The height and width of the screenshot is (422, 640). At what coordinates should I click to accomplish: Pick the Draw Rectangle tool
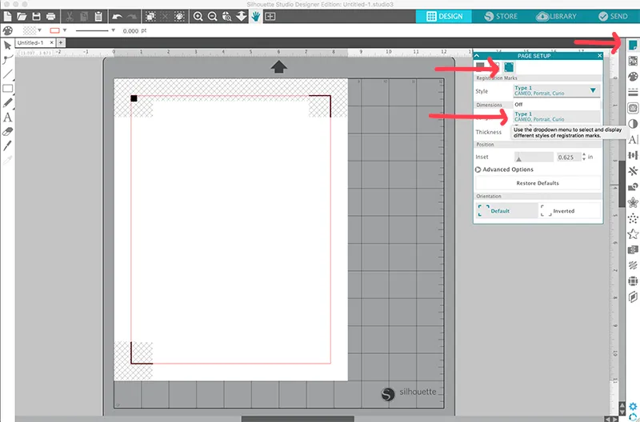pyautogui.click(x=7, y=88)
